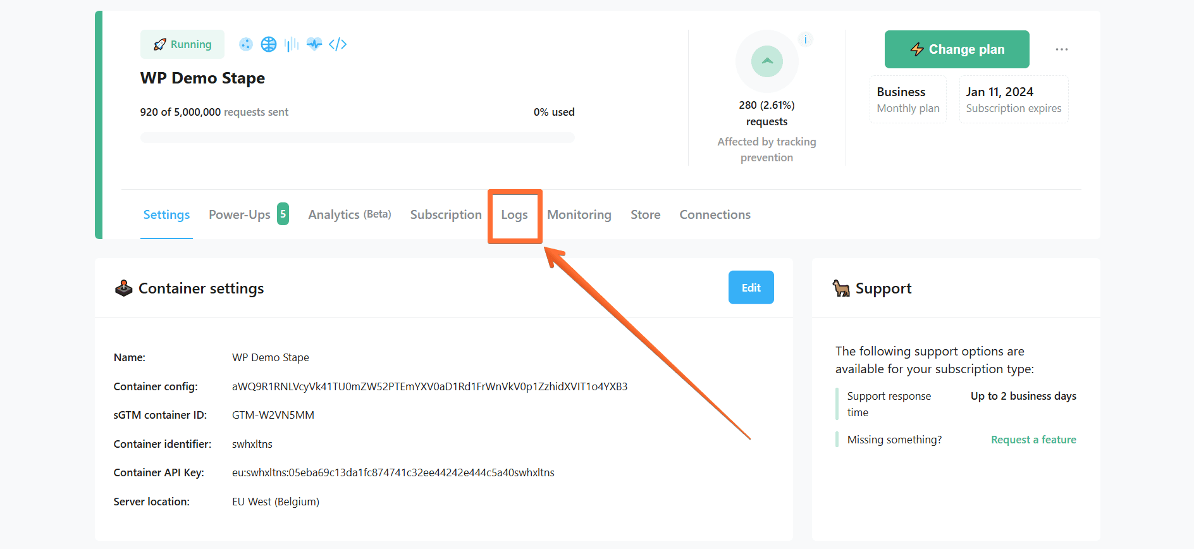Open the Logs tab

pos(514,215)
